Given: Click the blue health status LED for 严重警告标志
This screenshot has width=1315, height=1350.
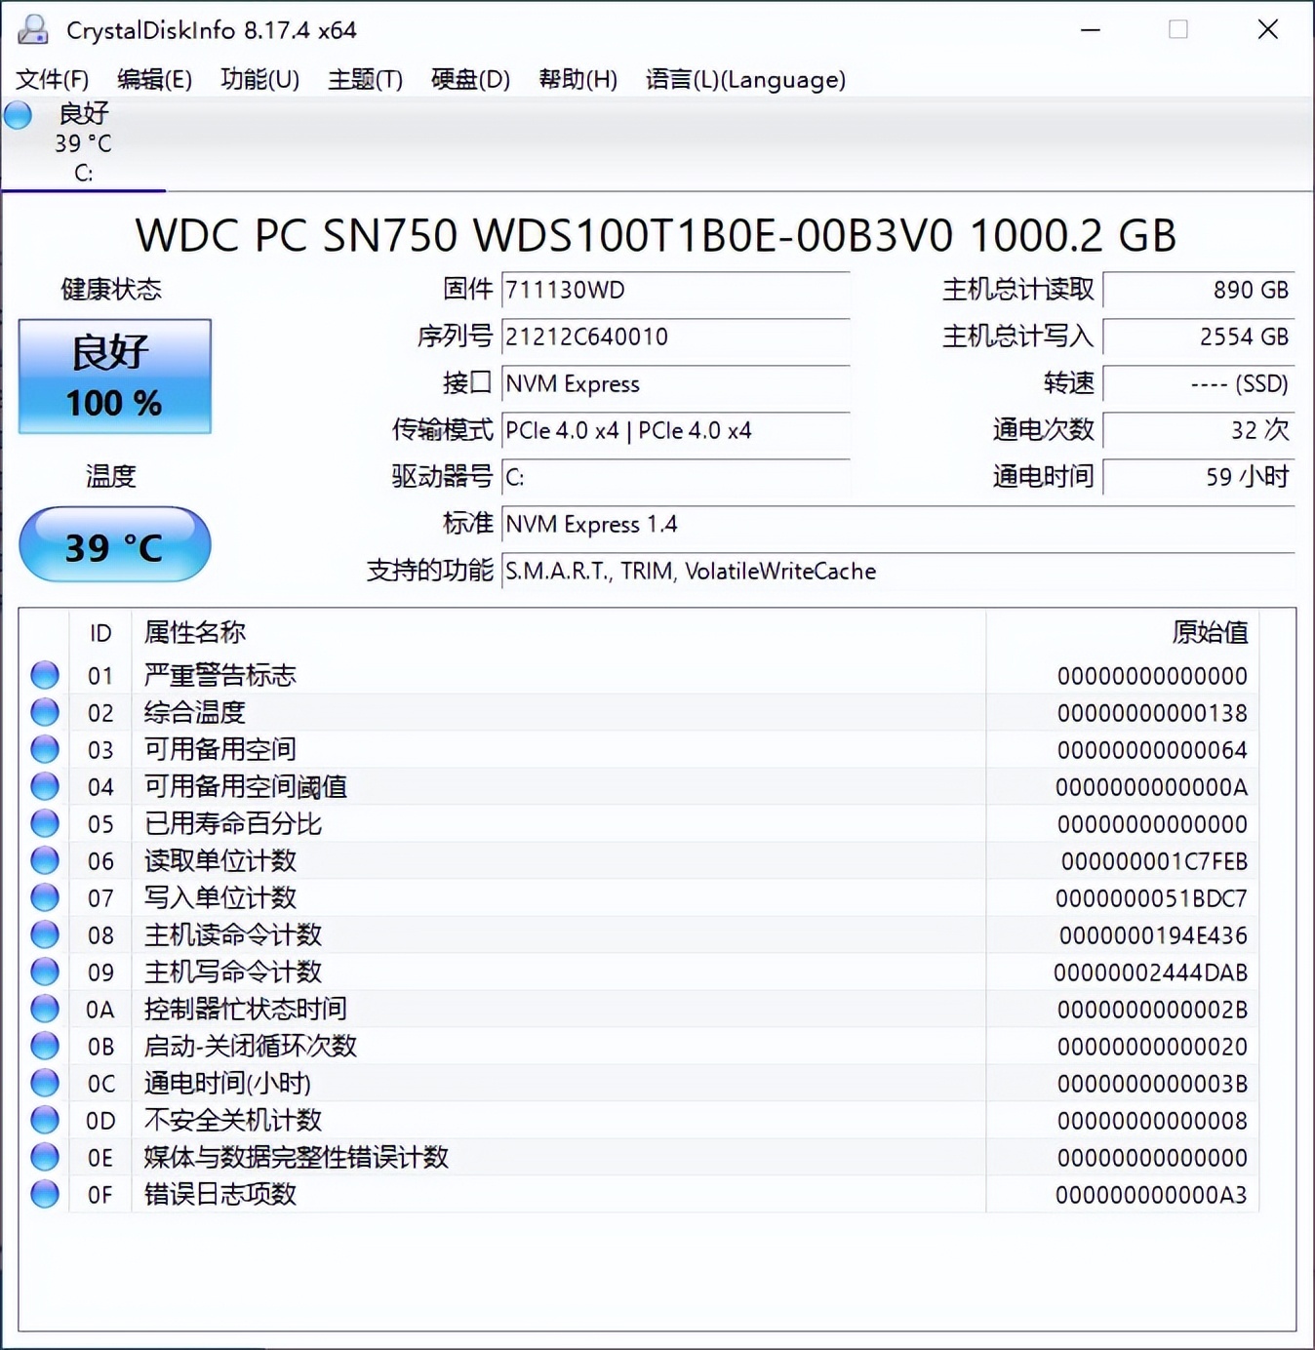Looking at the screenshot, I should coord(44,674).
